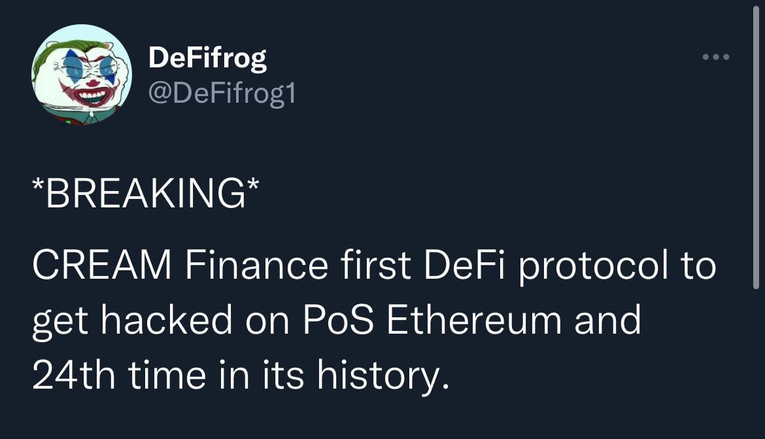The image size is (765, 439).
Task: Click the word "hacked" in the tweet body
Action: click(x=166, y=321)
